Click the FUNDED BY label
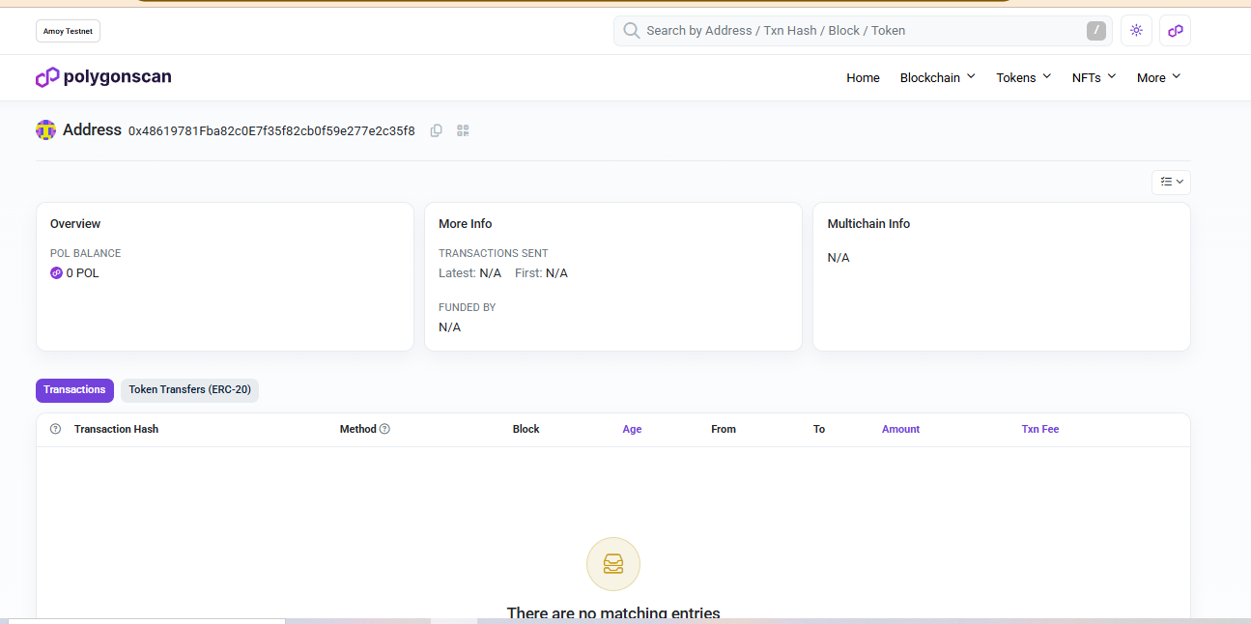The height and width of the screenshot is (624, 1251). pyautogui.click(x=467, y=307)
